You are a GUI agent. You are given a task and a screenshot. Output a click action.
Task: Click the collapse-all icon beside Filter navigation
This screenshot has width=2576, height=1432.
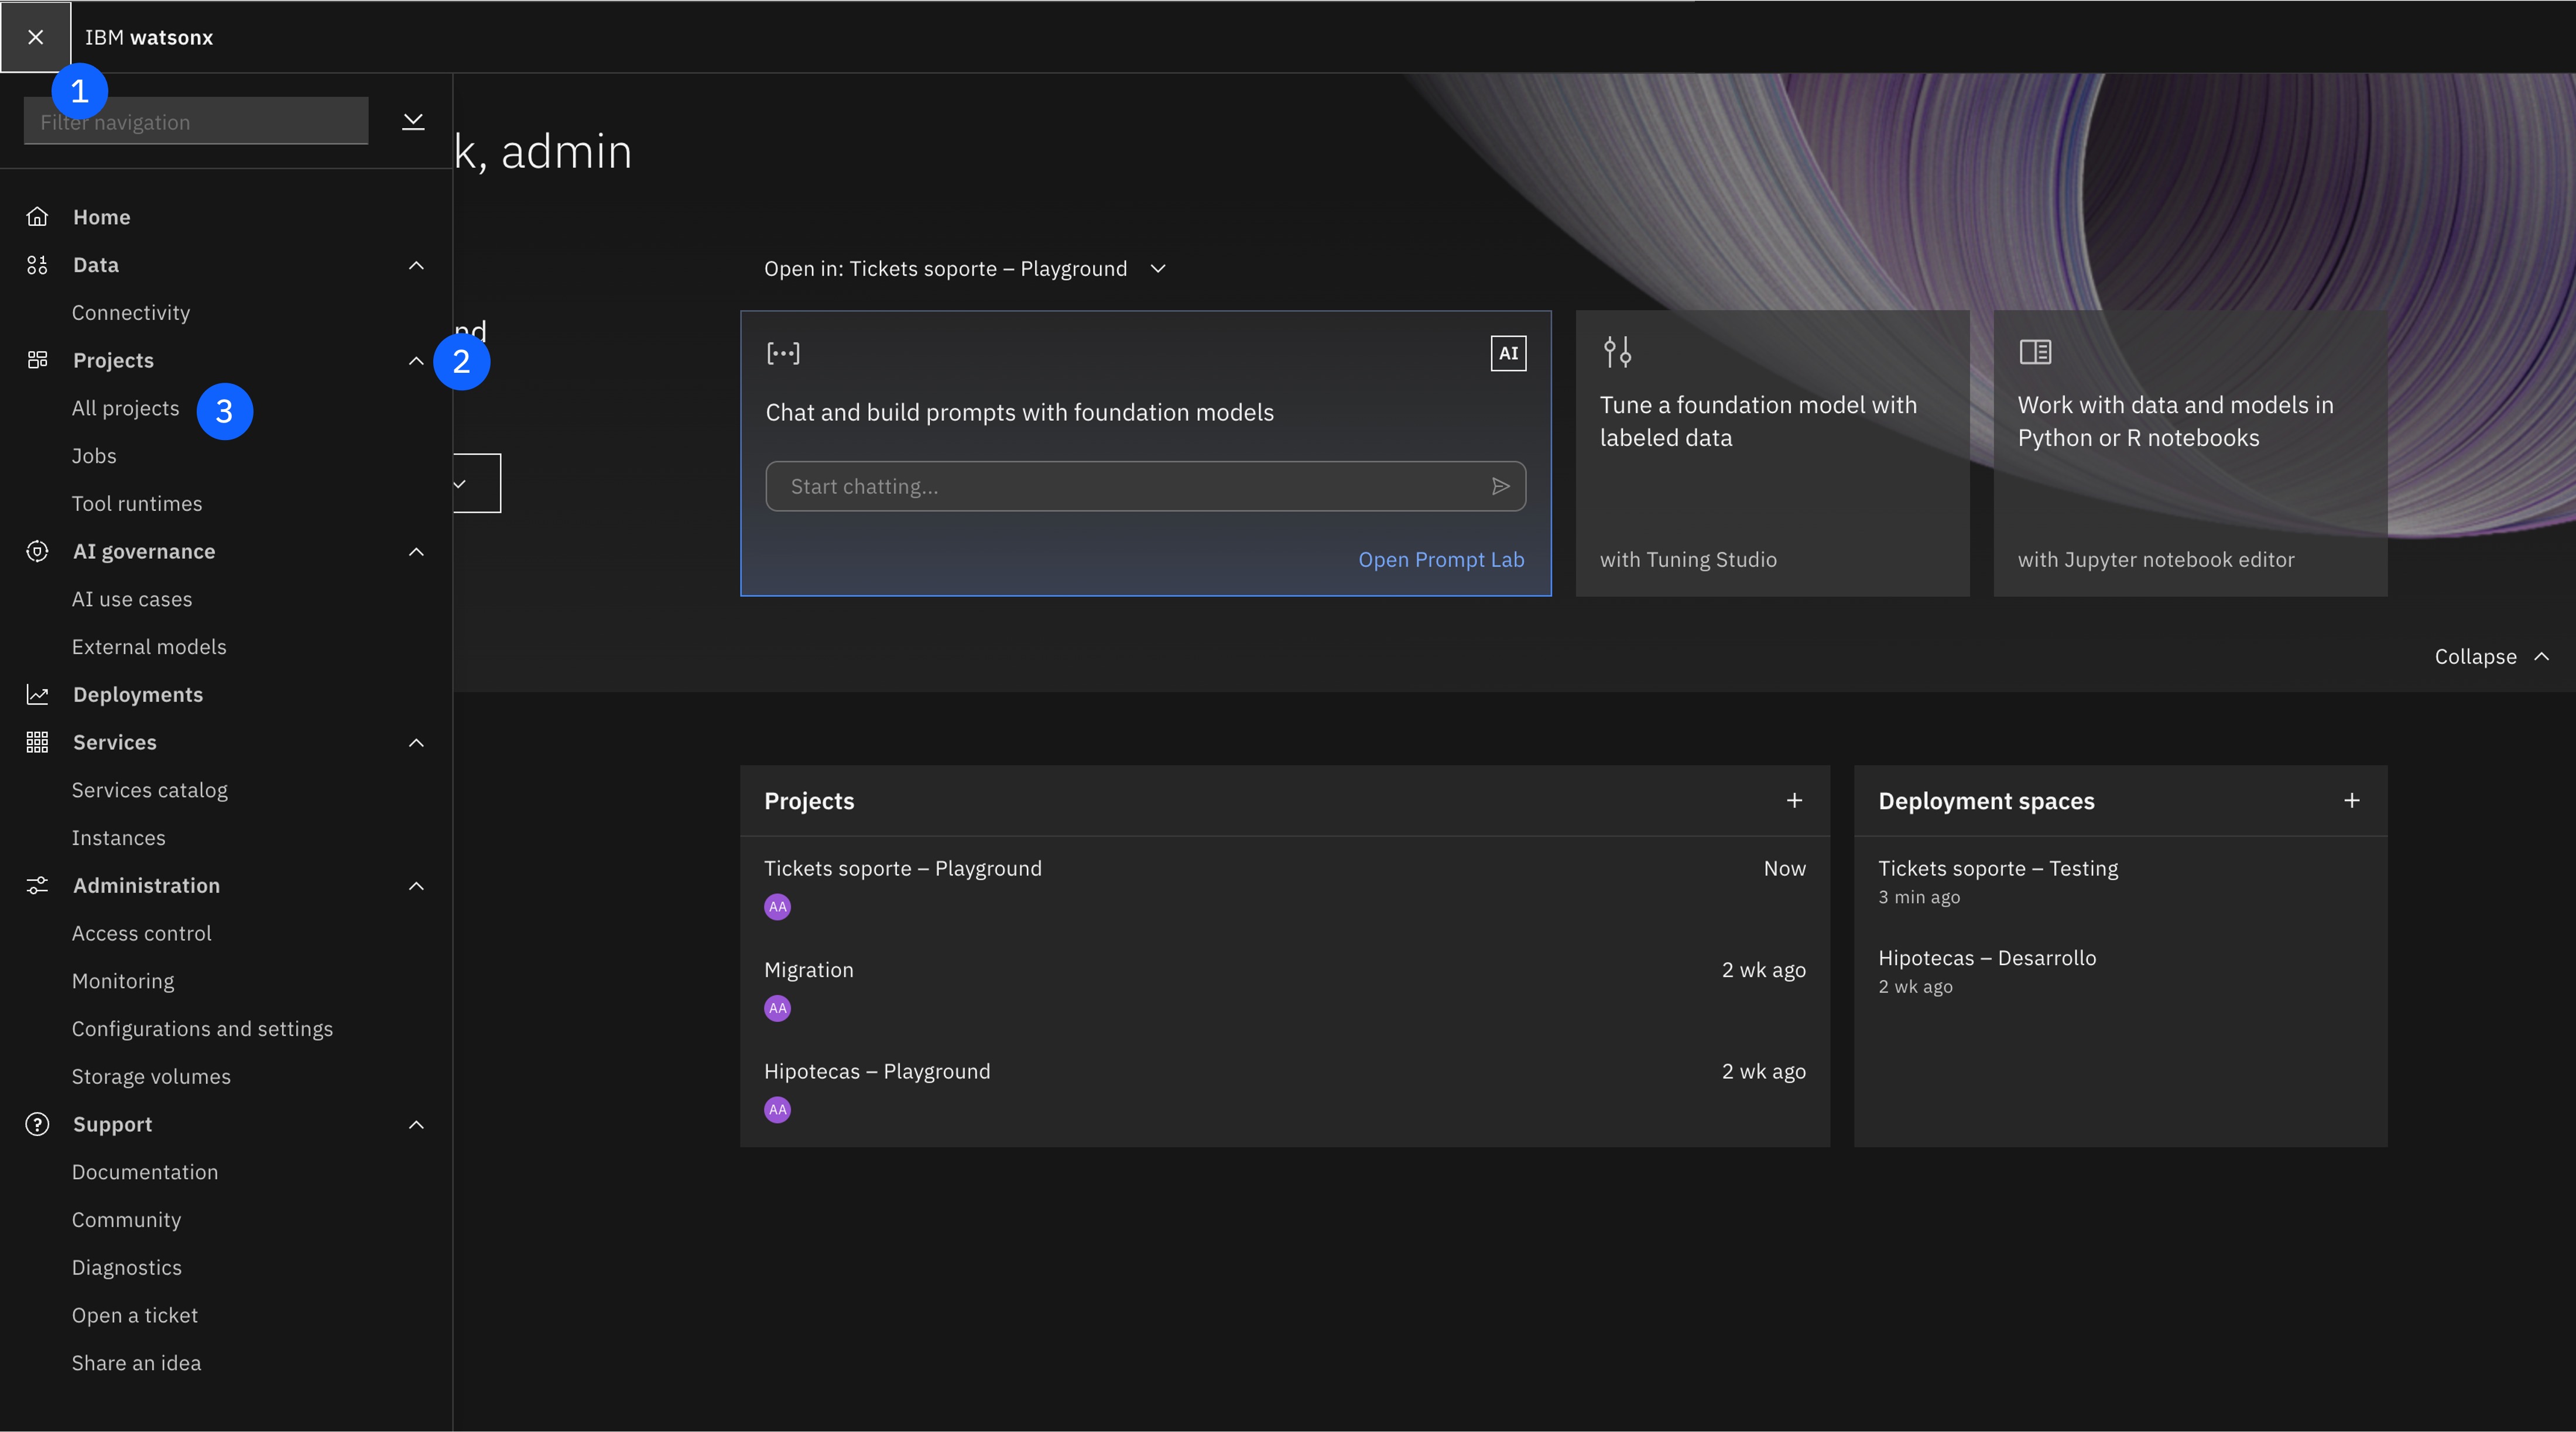click(413, 121)
